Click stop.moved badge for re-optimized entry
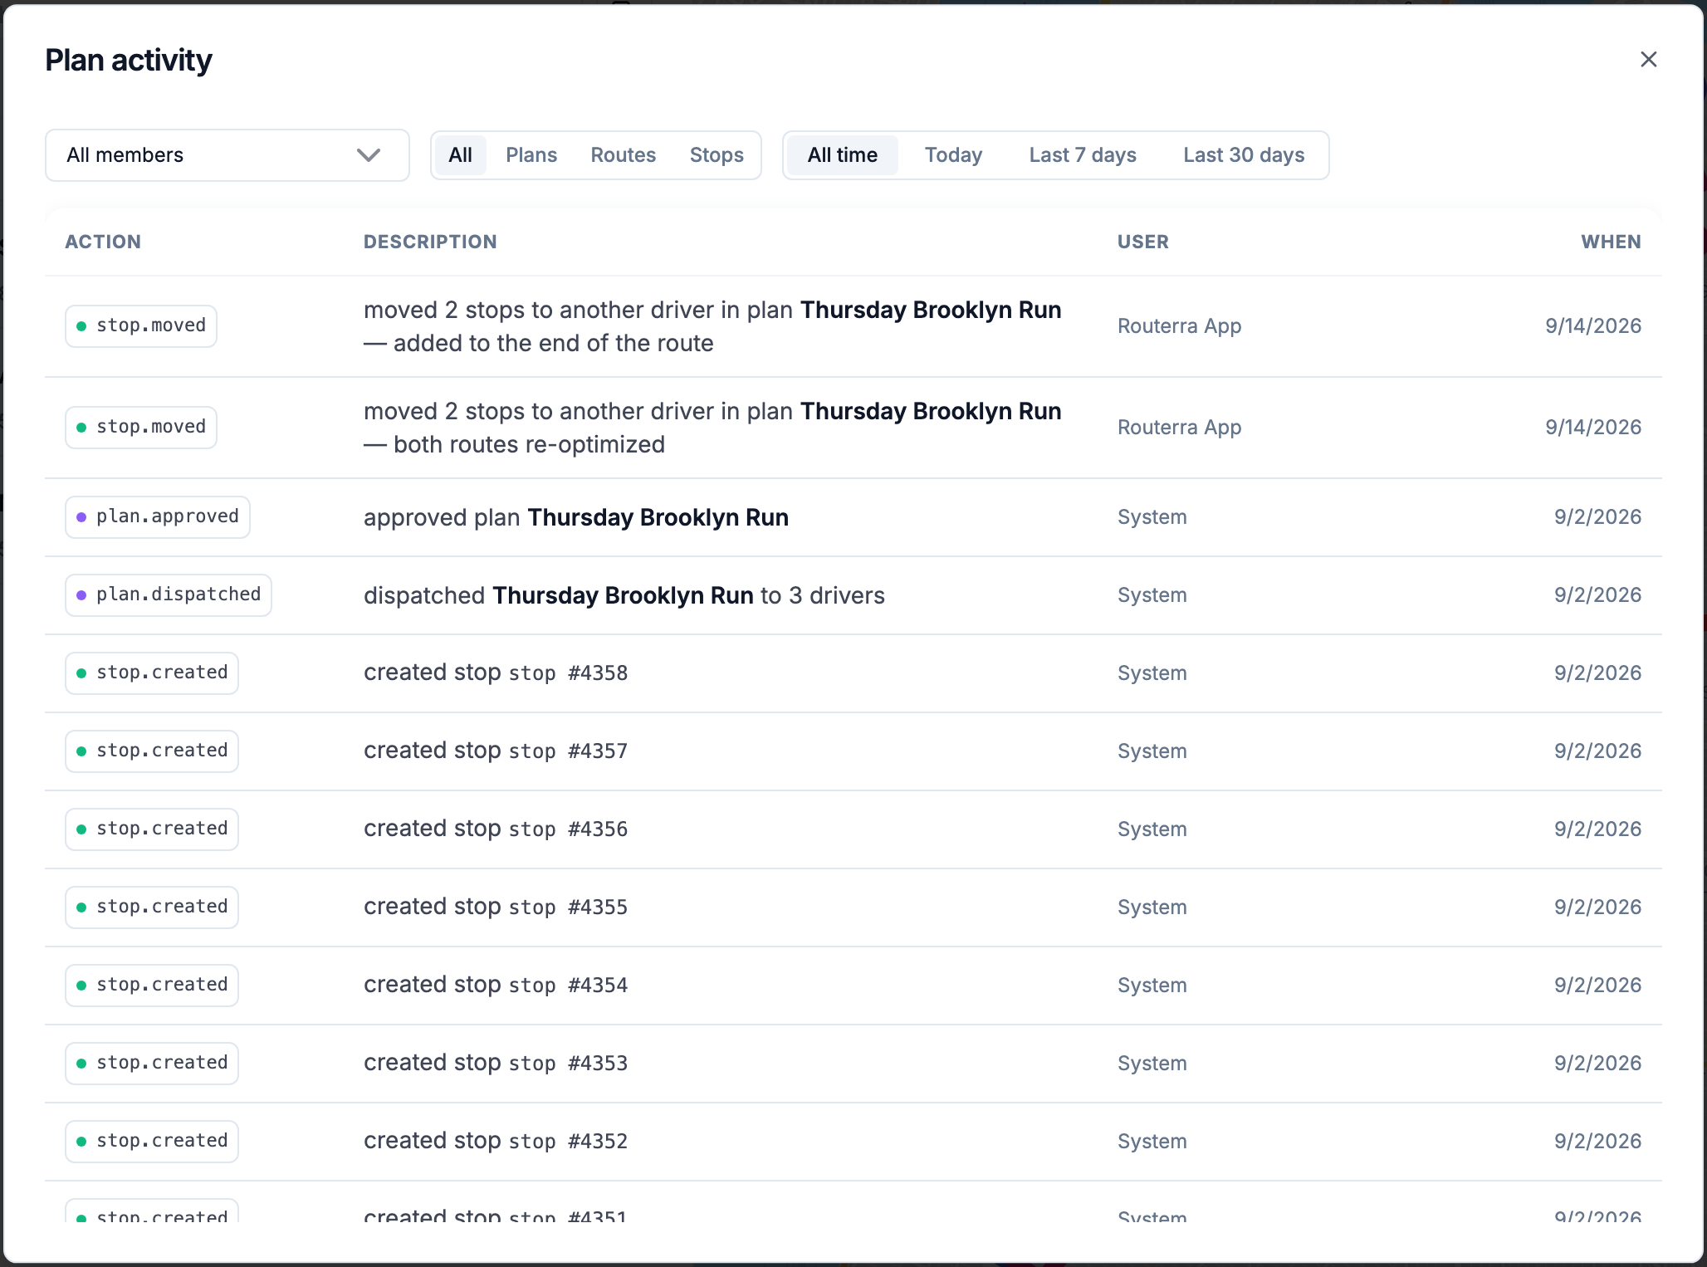This screenshot has width=1707, height=1267. coord(141,428)
